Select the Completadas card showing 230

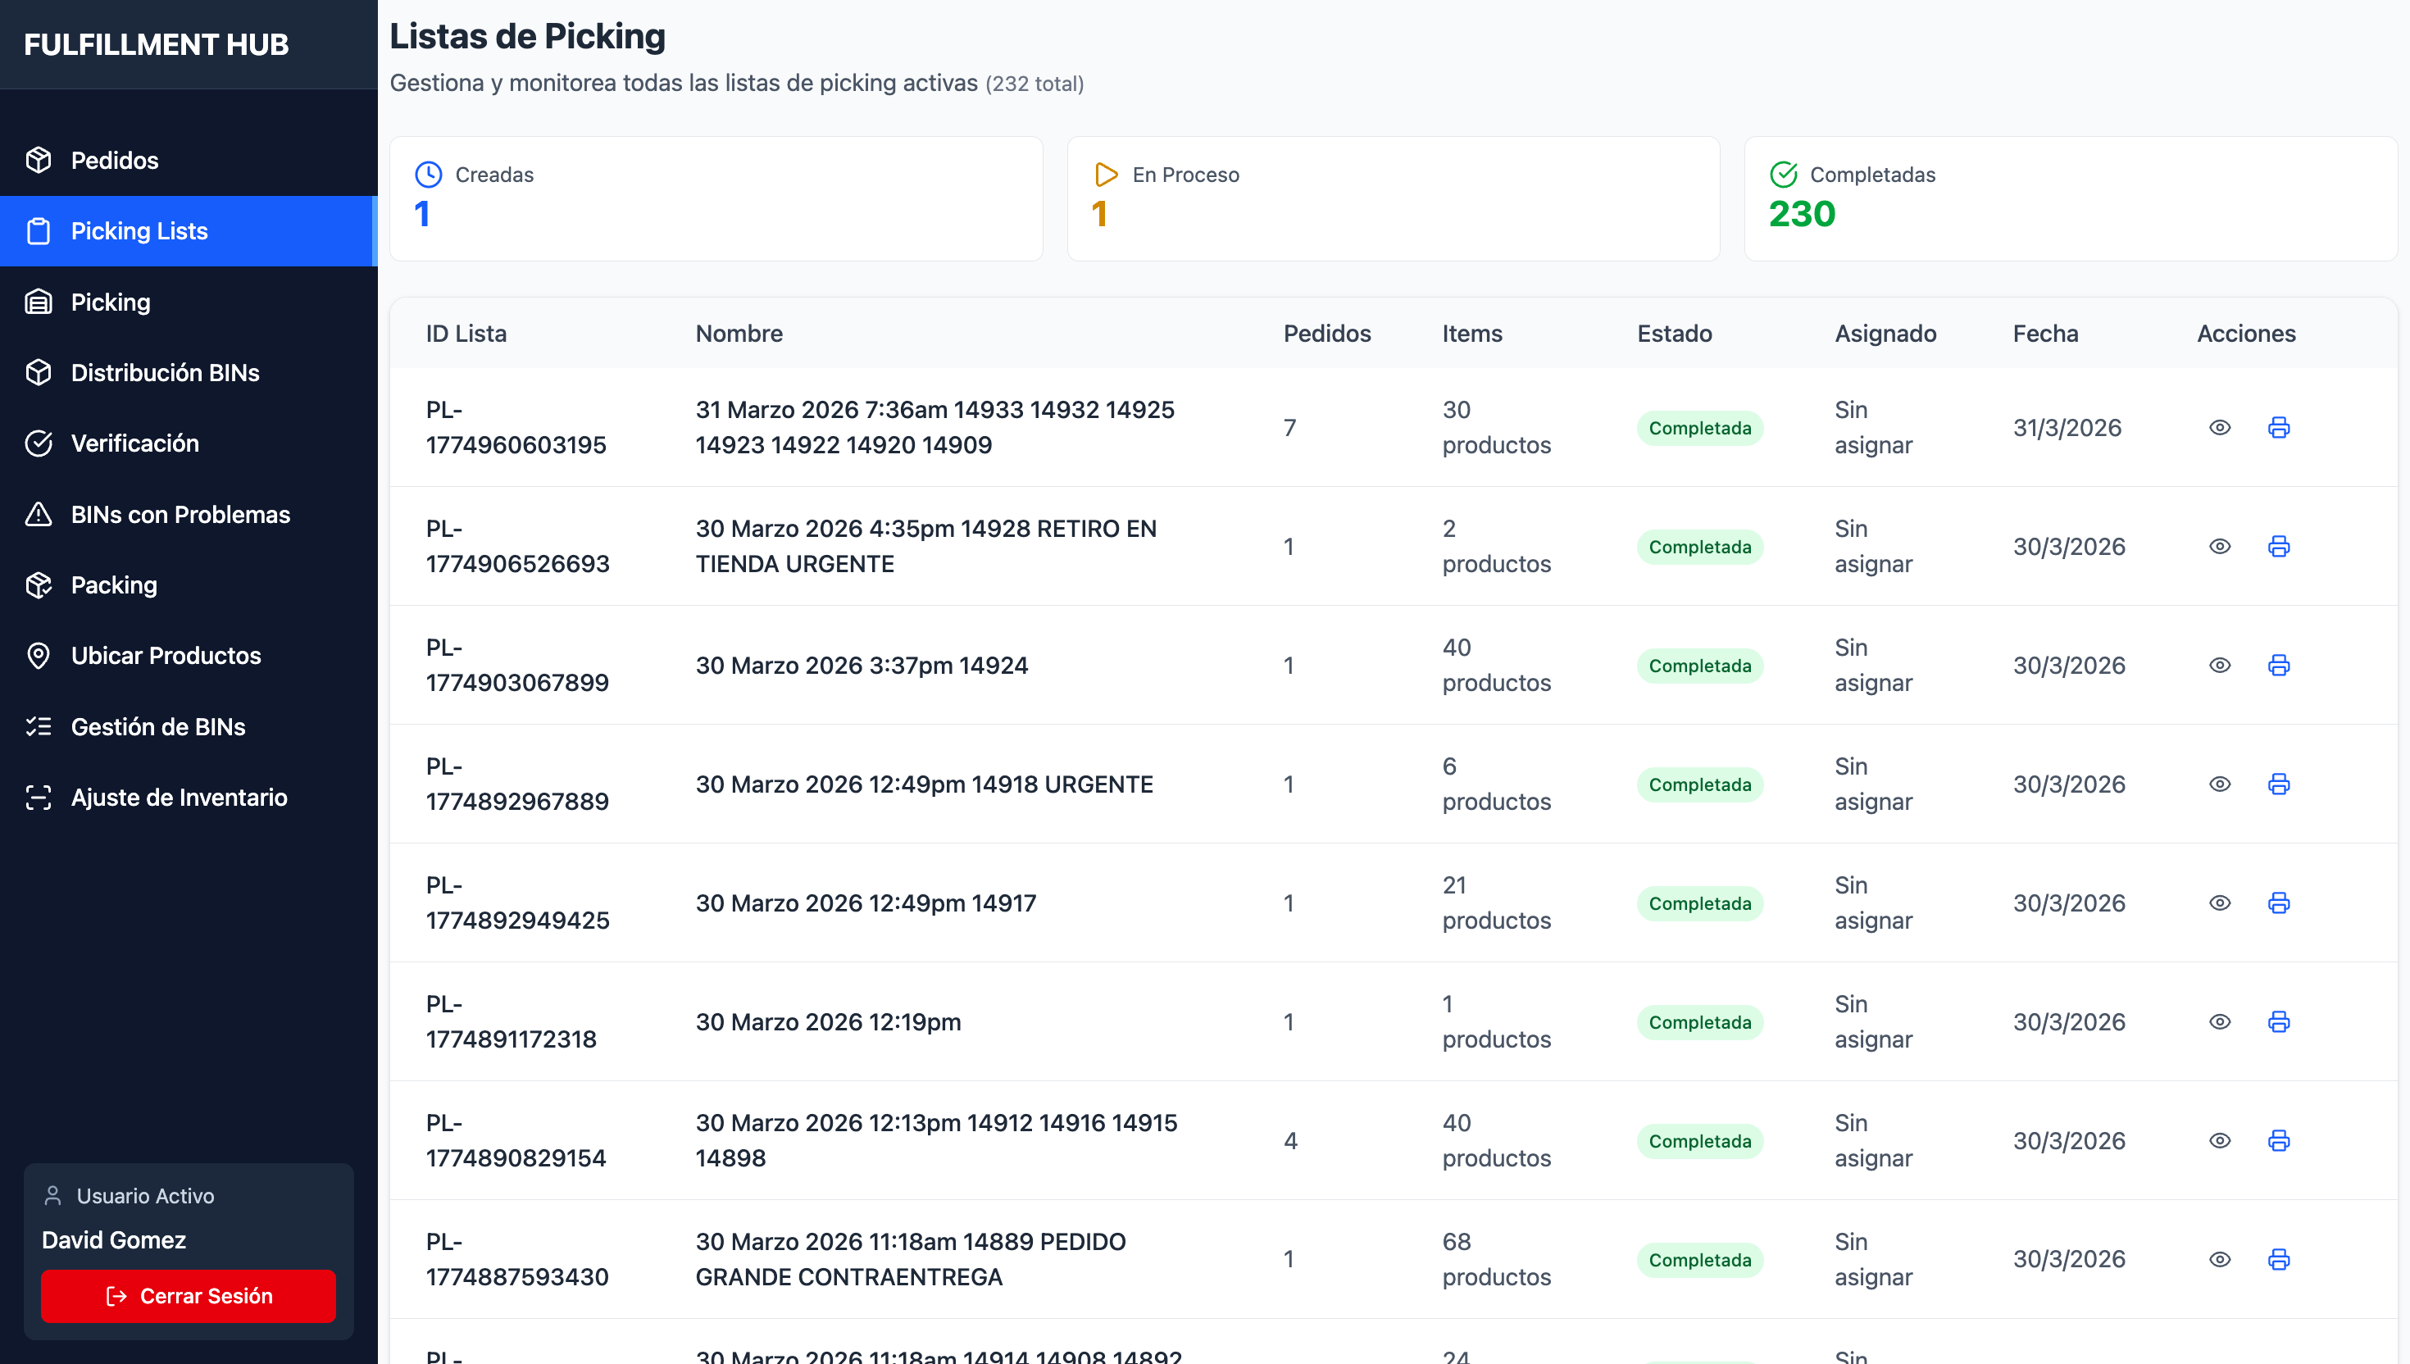click(2071, 198)
